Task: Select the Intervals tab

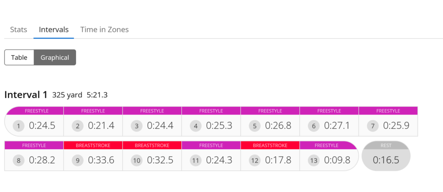Action: (x=54, y=30)
